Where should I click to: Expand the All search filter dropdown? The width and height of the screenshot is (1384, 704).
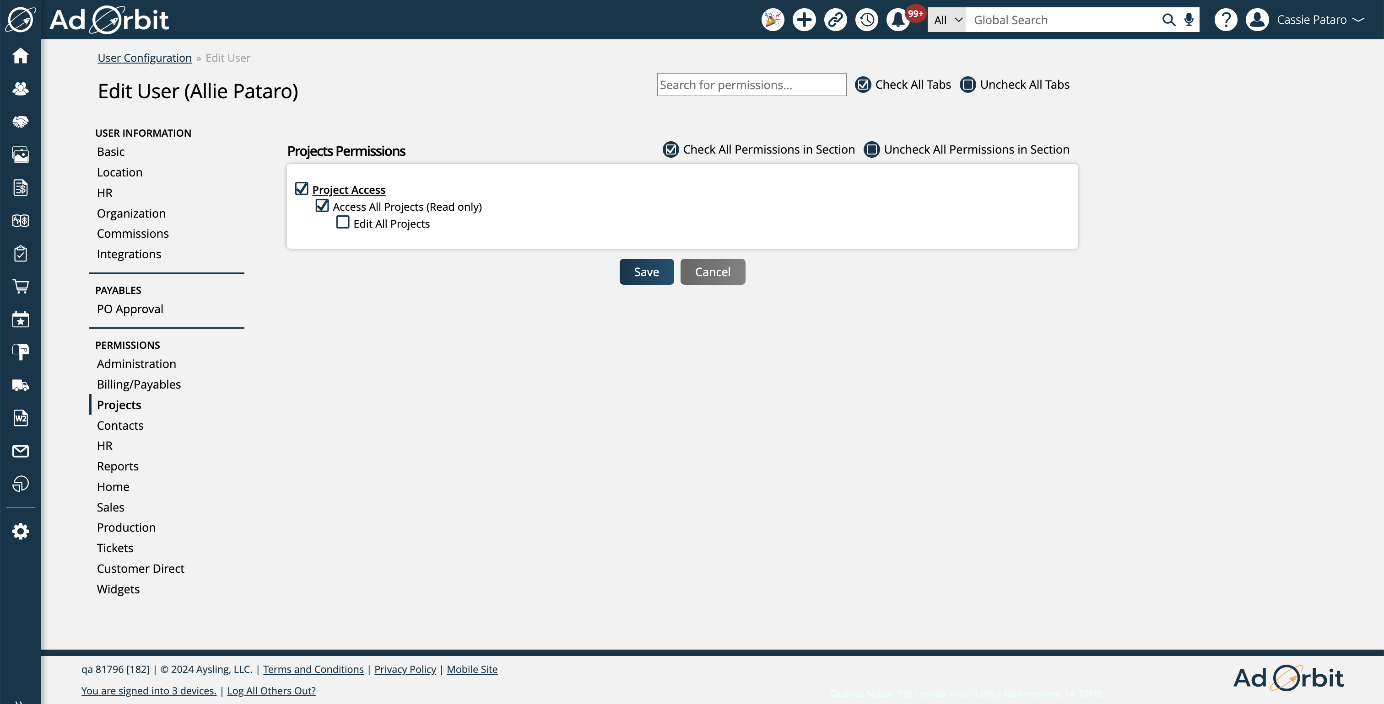coord(946,20)
